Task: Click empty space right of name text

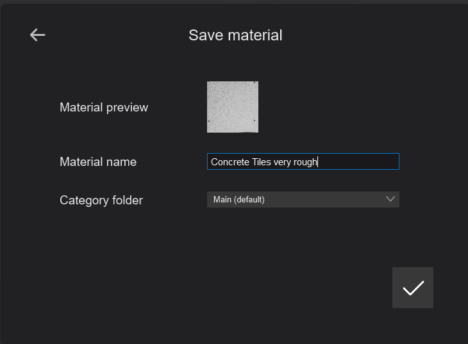Action: (x=359, y=162)
